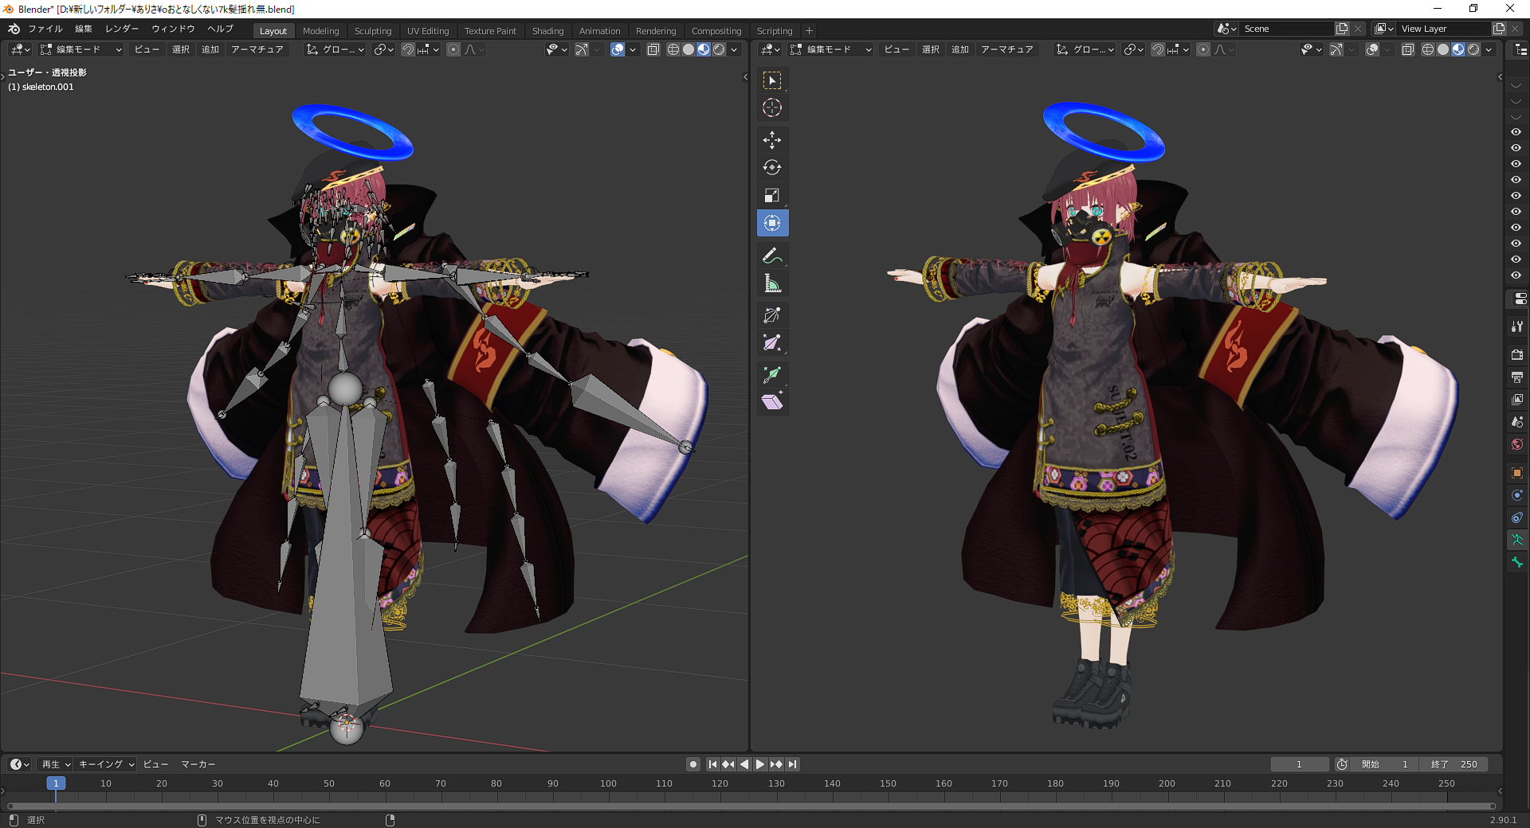This screenshot has width=1530, height=828.
Task: Select the Bone Size tool
Action: coord(772,343)
